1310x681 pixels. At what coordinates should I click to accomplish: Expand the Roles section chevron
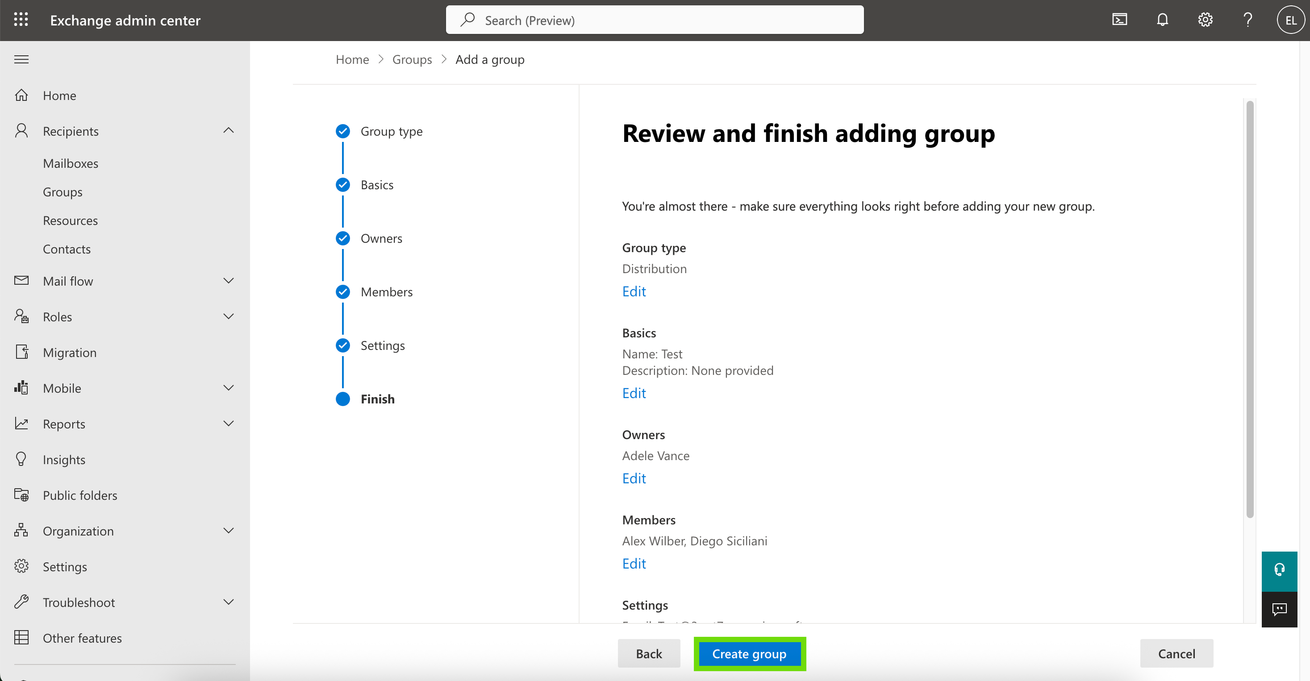coord(229,316)
